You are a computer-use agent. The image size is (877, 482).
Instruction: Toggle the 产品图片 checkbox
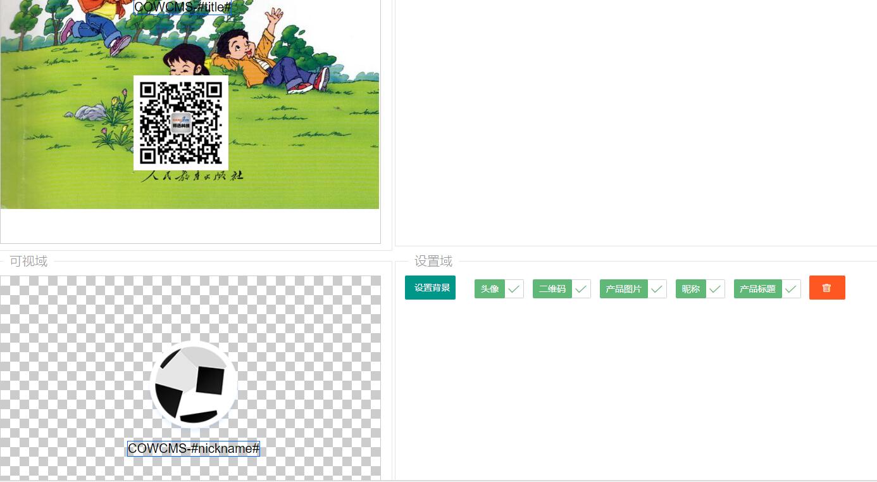633,289
